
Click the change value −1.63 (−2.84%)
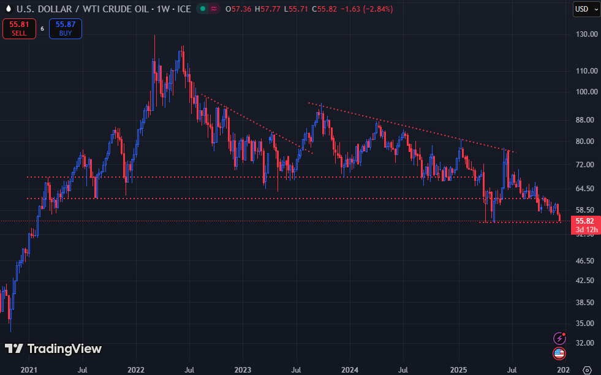coord(367,9)
